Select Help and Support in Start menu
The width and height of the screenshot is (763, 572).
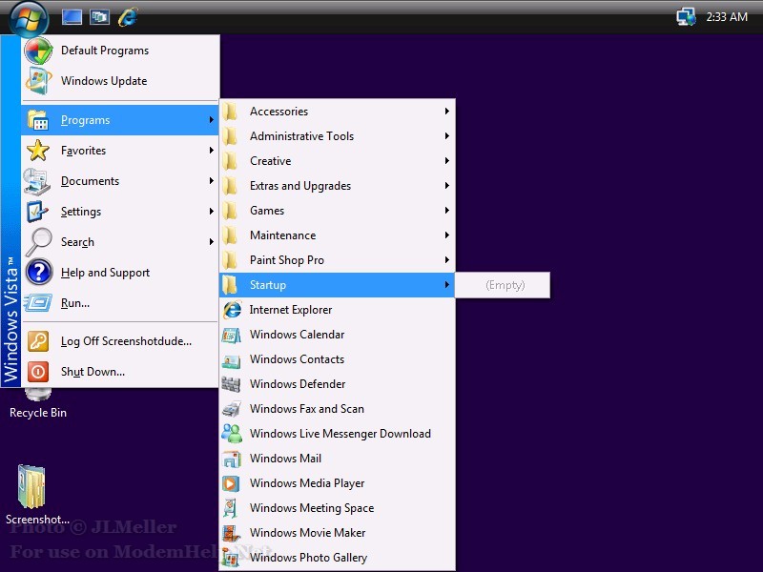pyautogui.click(x=105, y=273)
